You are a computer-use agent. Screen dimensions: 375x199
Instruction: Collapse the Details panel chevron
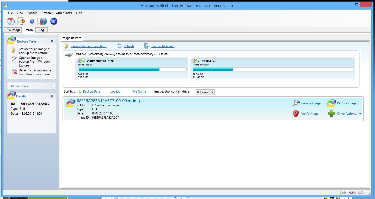point(52,96)
